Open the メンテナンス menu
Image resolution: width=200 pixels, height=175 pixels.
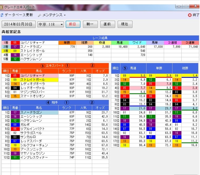[54, 15]
